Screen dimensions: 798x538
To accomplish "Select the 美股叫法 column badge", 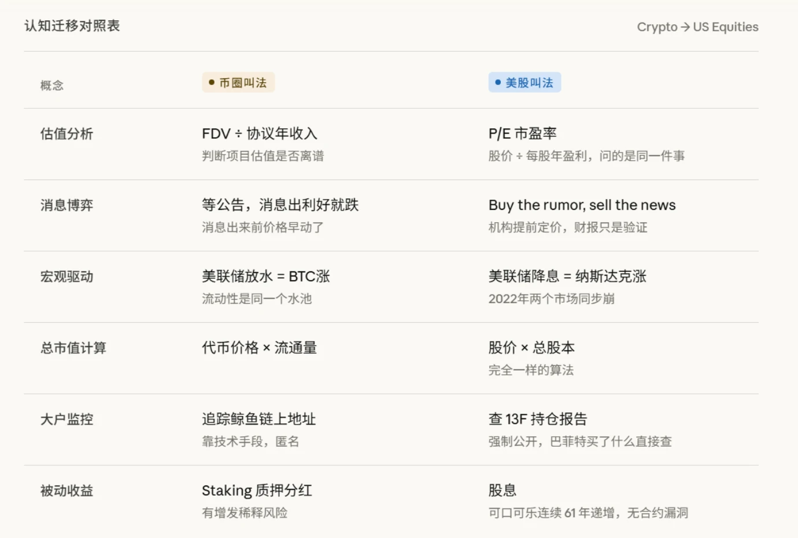I will (x=524, y=82).
